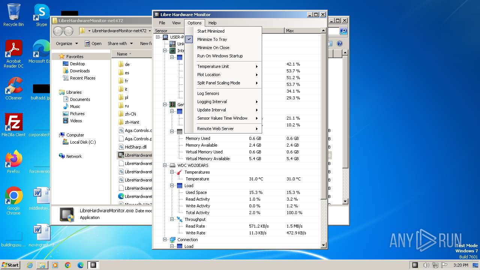The width and height of the screenshot is (480, 270).
Task: Select the Temperatures thermometer icon
Action: pos(180,172)
